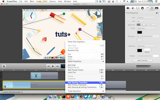Choose Add Ending Transition

pyautogui.click(x=85, y=85)
